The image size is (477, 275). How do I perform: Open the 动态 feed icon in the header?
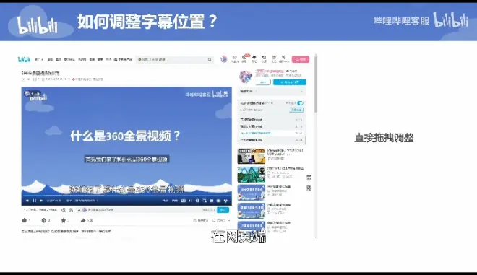[x=254, y=59]
